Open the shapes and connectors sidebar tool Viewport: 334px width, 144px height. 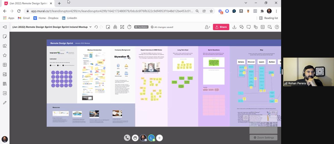coord(5,46)
